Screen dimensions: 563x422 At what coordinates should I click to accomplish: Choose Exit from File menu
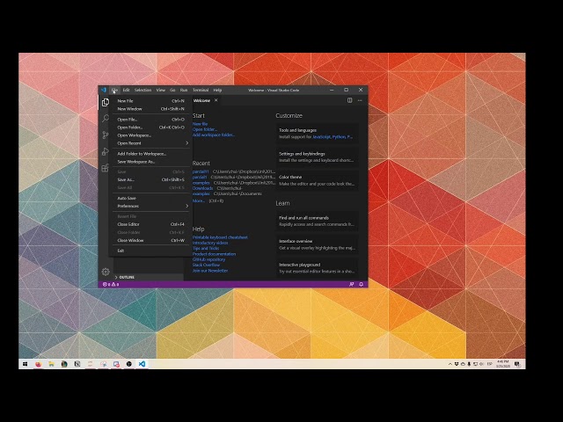[150, 251]
